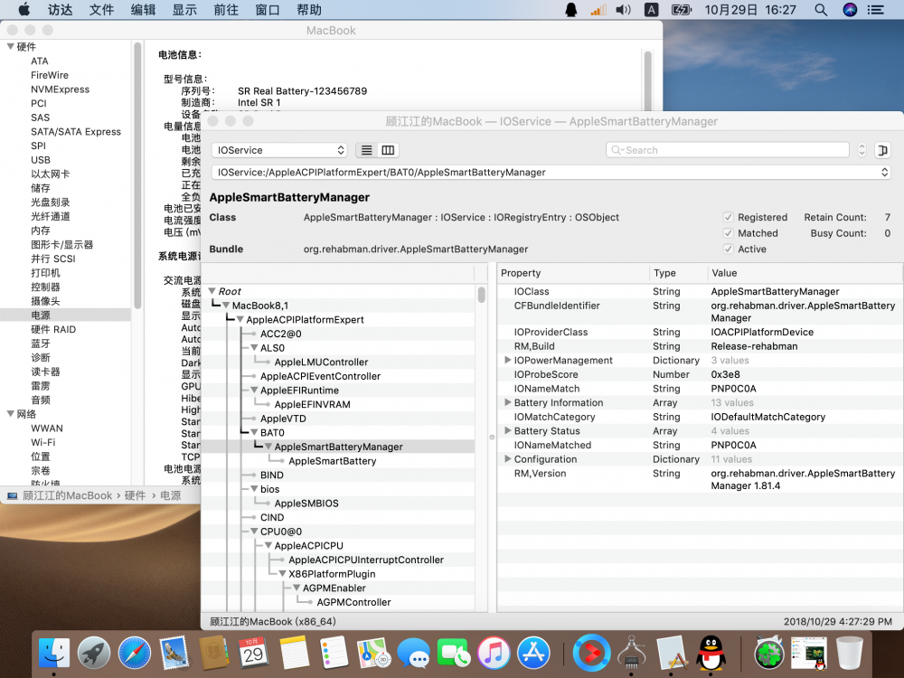Open FaceTime app in Dock
The width and height of the screenshot is (904, 678).
pos(454,653)
